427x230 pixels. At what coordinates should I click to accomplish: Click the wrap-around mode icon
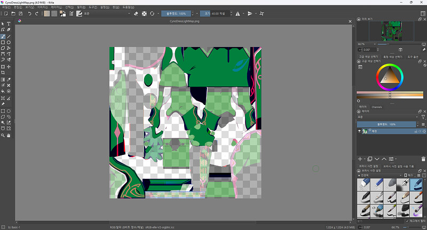point(262,14)
